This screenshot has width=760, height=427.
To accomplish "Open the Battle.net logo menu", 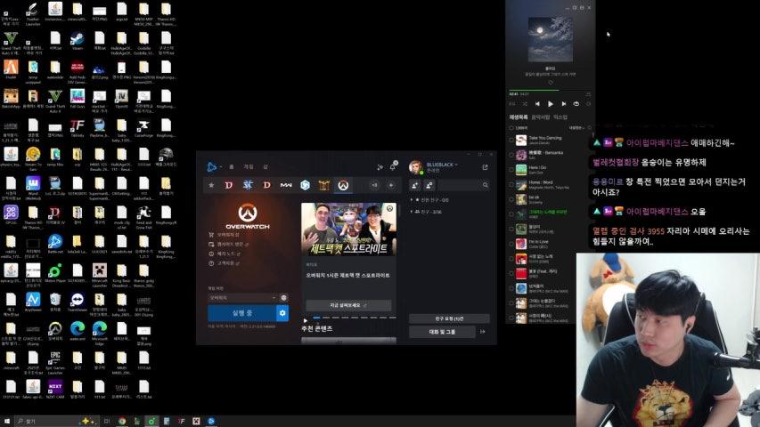I will pyautogui.click(x=212, y=166).
